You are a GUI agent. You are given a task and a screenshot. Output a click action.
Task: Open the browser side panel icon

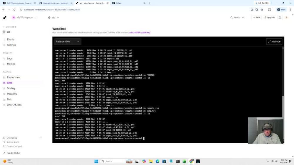pyautogui.click(x=269, y=10)
